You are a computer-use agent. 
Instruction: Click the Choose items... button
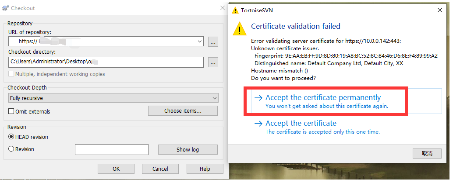tap(183, 111)
